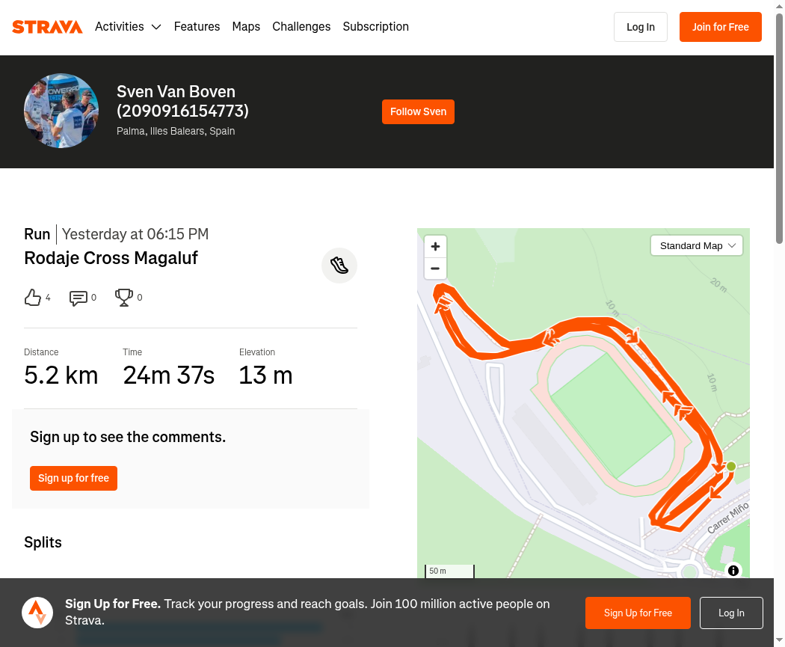Zoom in on the map
The image size is (785, 647).
(x=435, y=246)
